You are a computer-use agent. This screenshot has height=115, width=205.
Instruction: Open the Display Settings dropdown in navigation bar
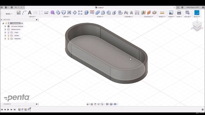point(108,104)
